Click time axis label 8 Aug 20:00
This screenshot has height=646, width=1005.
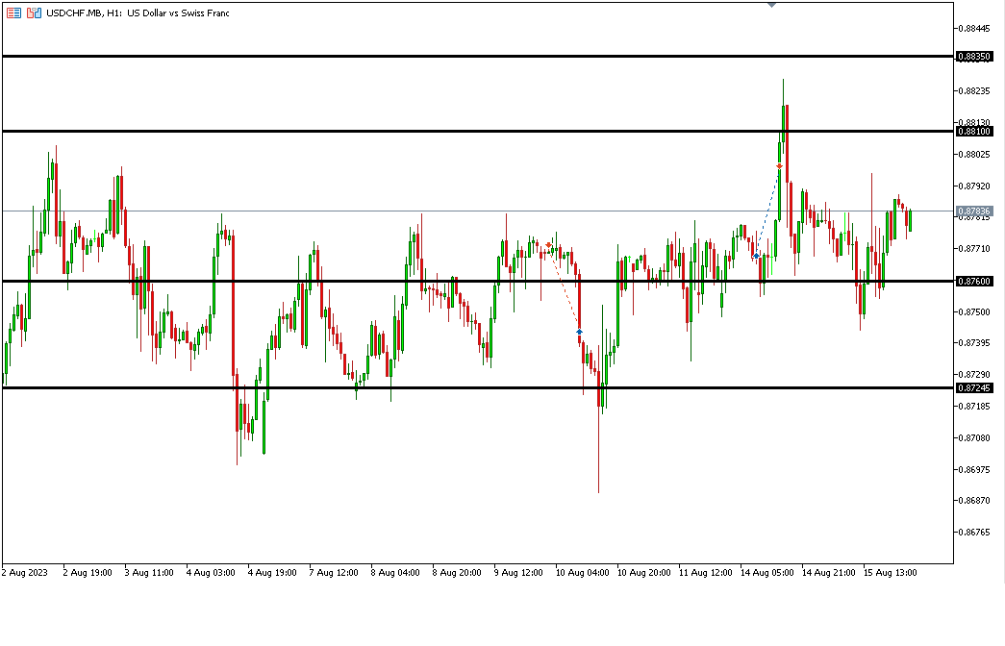click(x=457, y=573)
